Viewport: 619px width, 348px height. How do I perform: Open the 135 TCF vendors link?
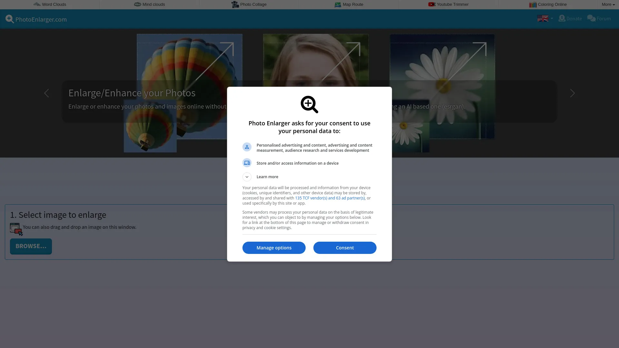(x=330, y=198)
